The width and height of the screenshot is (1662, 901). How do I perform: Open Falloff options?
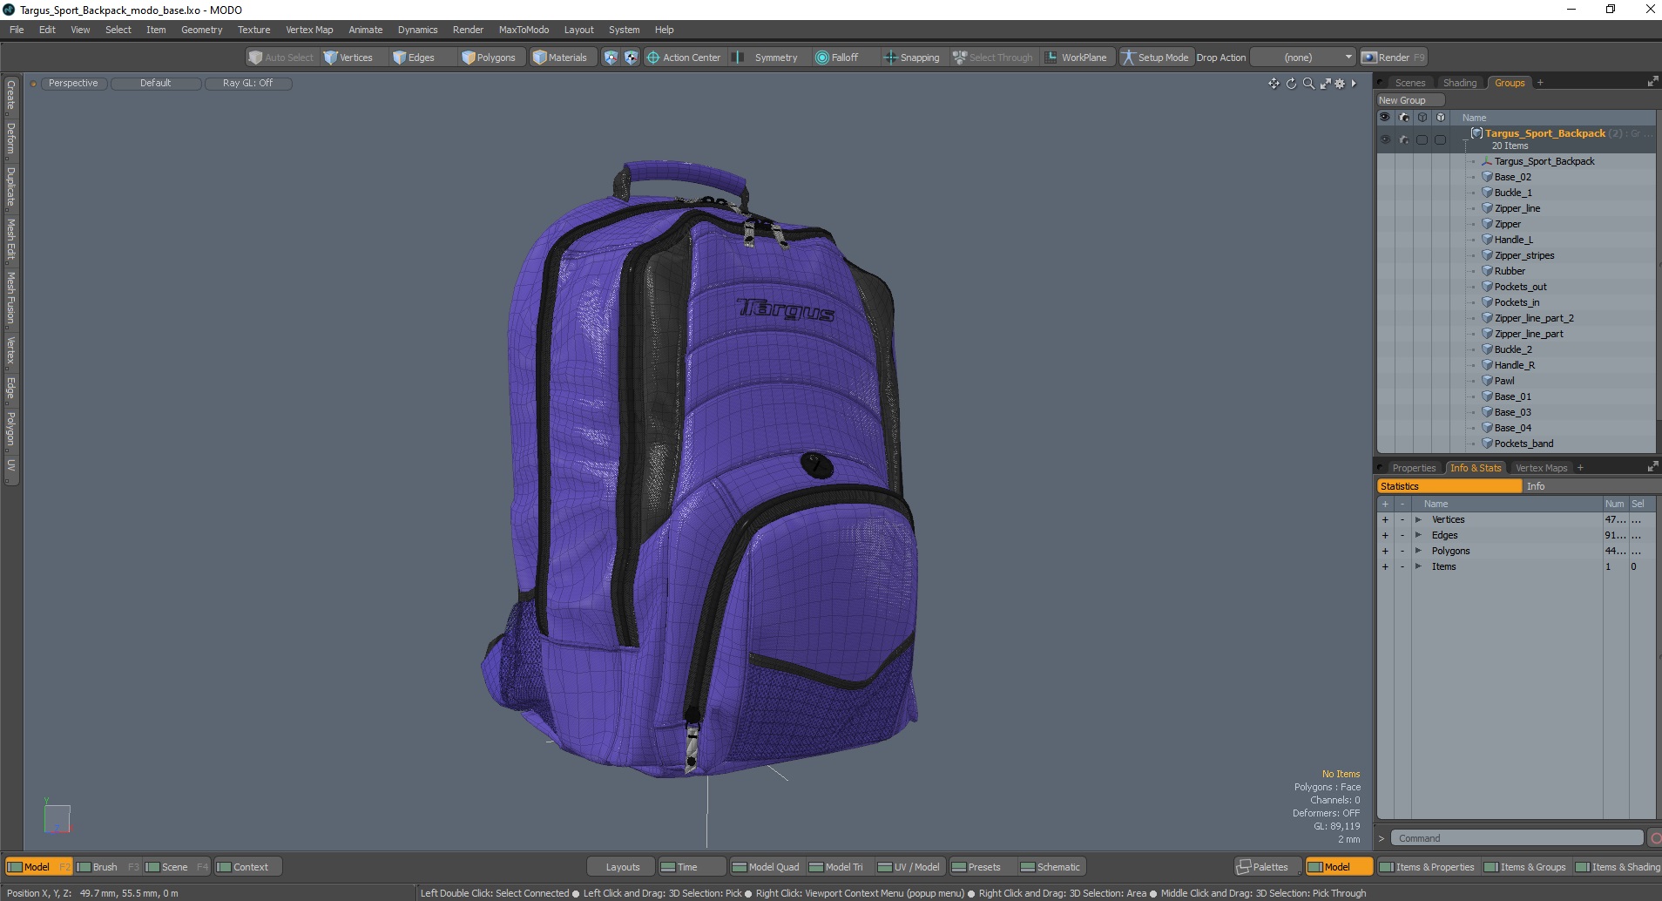(x=837, y=58)
